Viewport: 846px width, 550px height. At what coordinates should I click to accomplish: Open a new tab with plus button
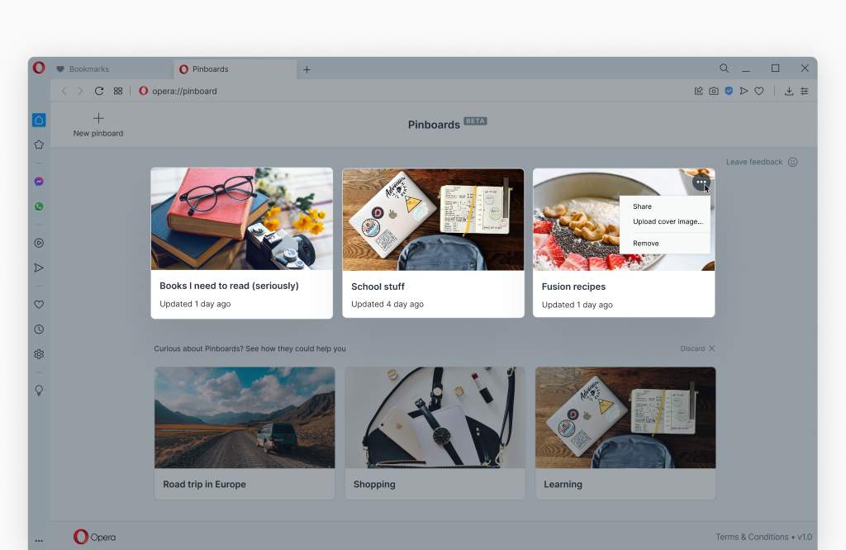click(x=307, y=69)
